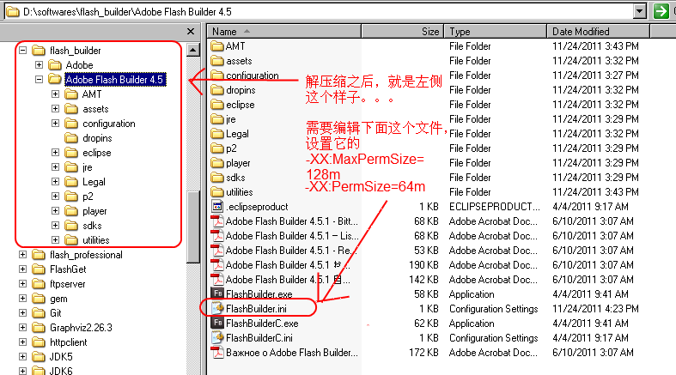Click the dropins folder icon in file list
Image resolution: width=676 pixels, height=375 pixels.
point(217,89)
